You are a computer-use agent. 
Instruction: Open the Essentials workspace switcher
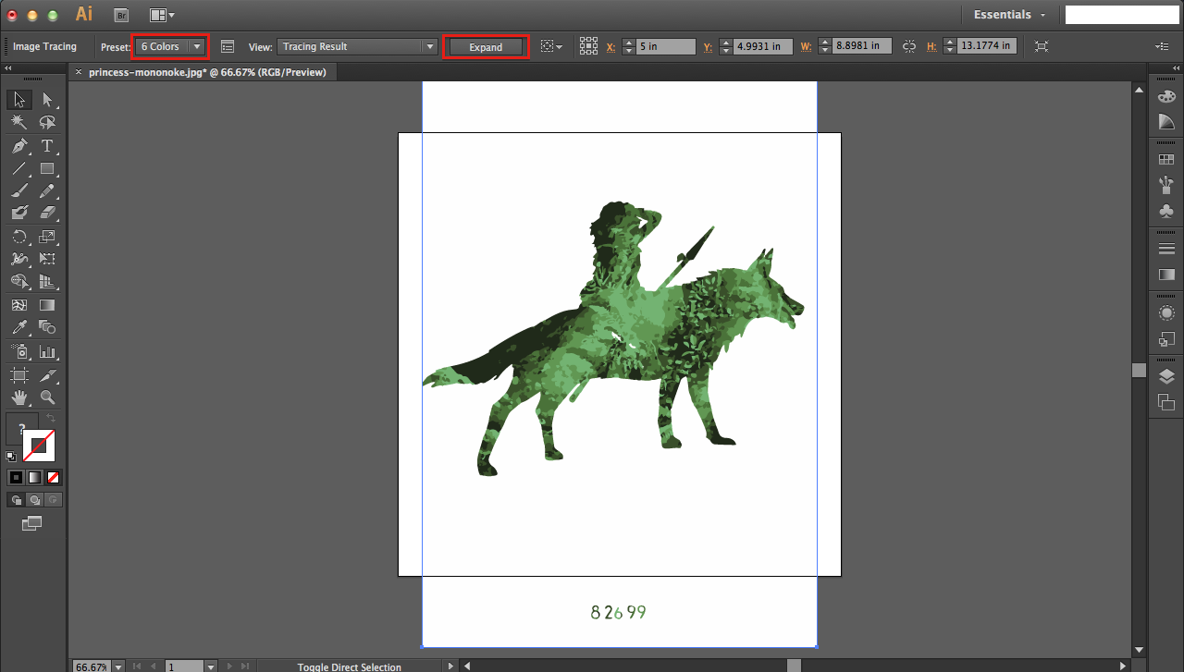point(1010,15)
